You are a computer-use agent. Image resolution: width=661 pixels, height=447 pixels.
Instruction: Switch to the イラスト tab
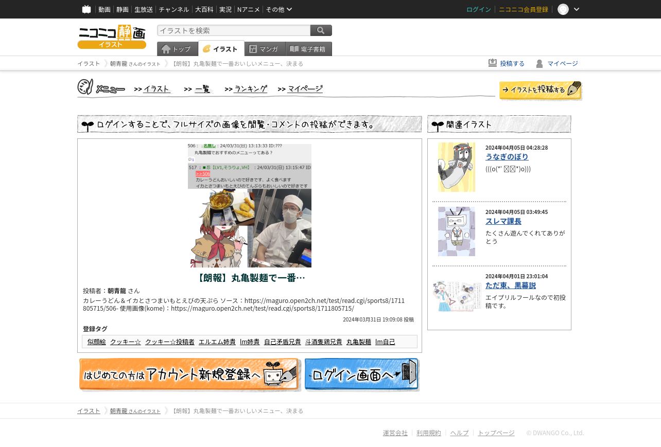(x=221, y=49)
